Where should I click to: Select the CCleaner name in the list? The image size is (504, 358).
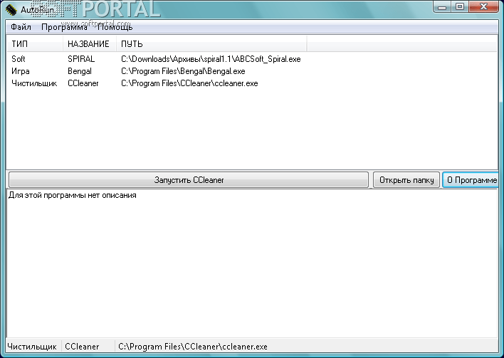click(x=83, y=83)
